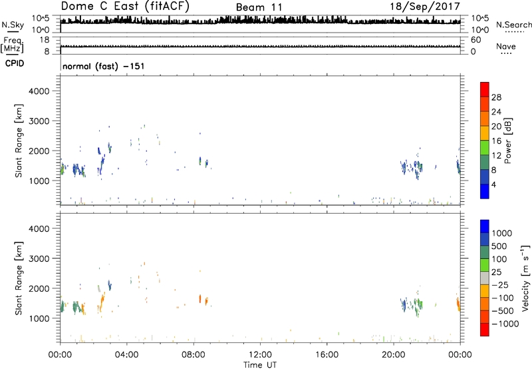This screenshot has height=369, width=532.
Task: Click the '60' Nave axis label
Action: [x=475, y=40]
